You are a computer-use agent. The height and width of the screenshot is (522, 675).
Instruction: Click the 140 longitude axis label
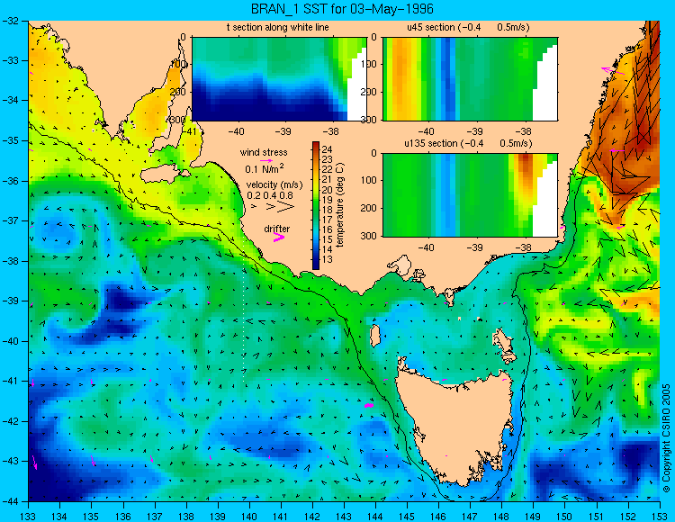pyautogui.click(x=249, y=516)
